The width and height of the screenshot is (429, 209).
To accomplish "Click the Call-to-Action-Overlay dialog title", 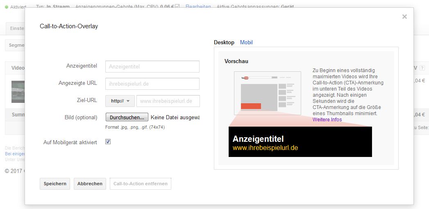I will pyautogui.click(x=69, y=27).
